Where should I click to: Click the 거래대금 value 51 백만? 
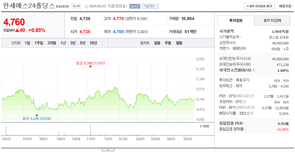pos(190,32)
